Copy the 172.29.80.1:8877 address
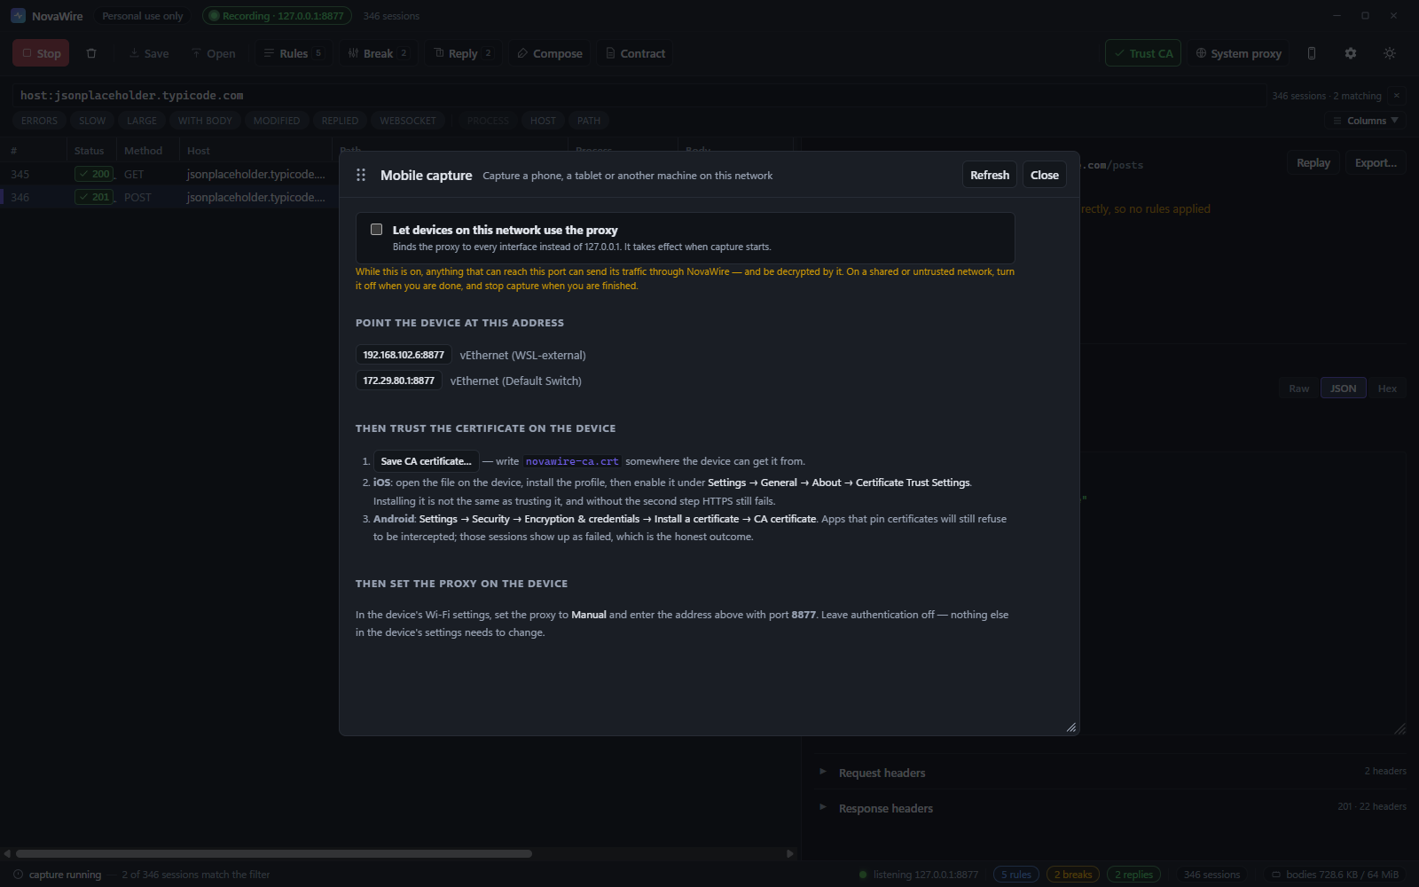The width and height of the screenshot is (1419, 887). coord(399,381)
